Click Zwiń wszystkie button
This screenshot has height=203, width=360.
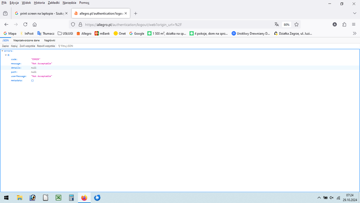27,46
